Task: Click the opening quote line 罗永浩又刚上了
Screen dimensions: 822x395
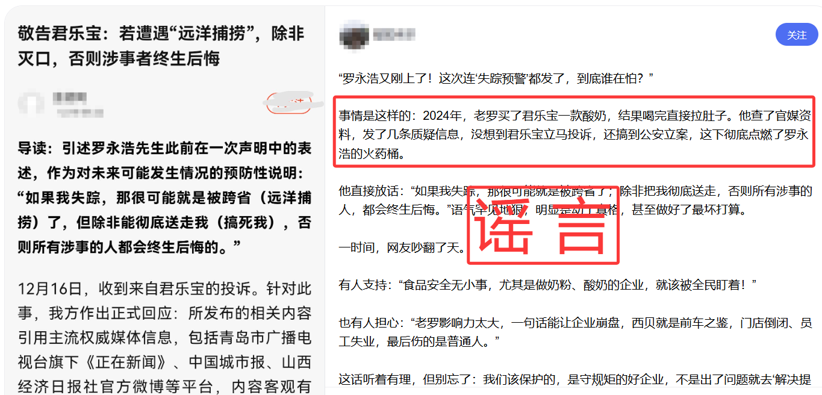Action: [496, 78]
